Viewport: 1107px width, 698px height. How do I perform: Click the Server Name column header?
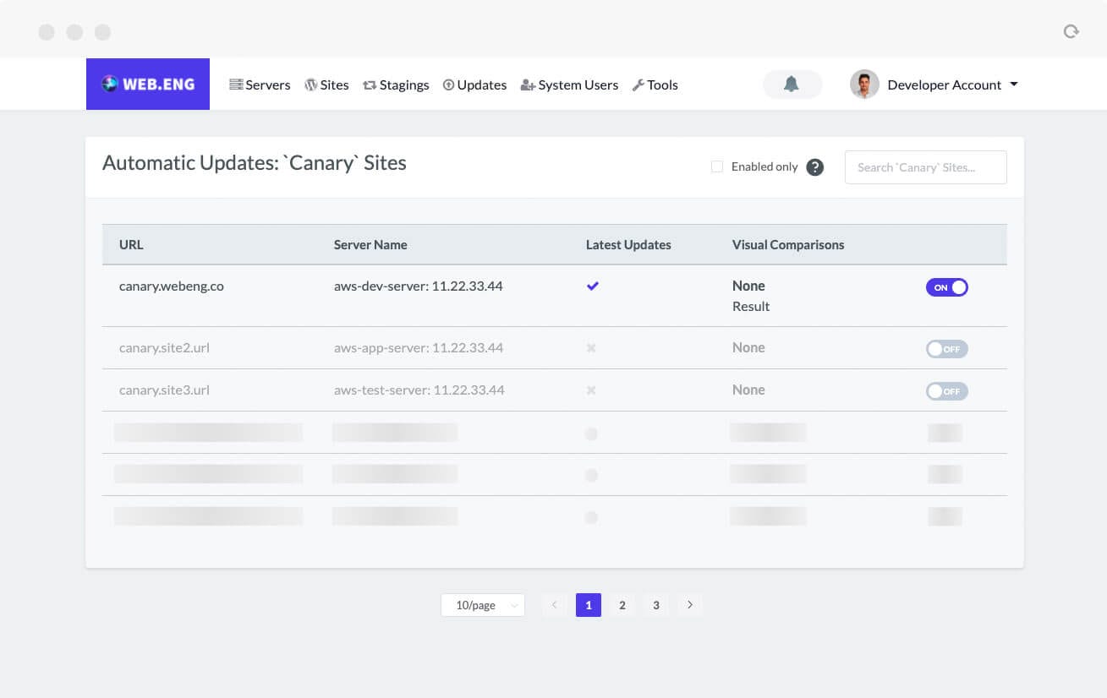[x=370, y=245]
